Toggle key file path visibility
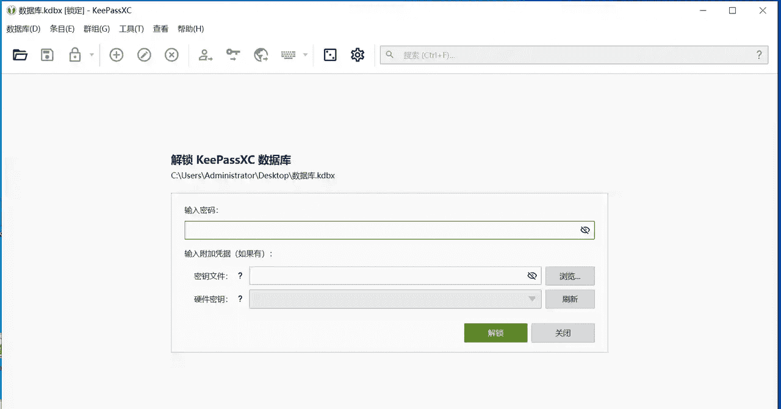Screen dimensions: 781x409 [x=531, y=276]
